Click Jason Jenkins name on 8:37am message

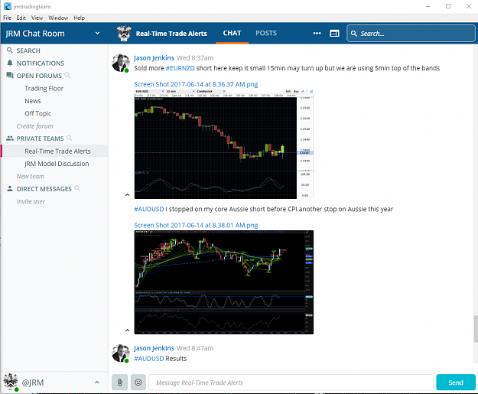pyautogui.click(x=154, y=58)
